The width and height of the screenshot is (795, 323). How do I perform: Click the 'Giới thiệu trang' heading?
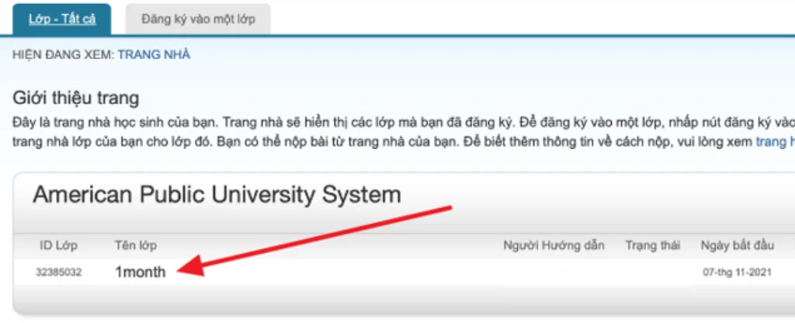[76, 99]
